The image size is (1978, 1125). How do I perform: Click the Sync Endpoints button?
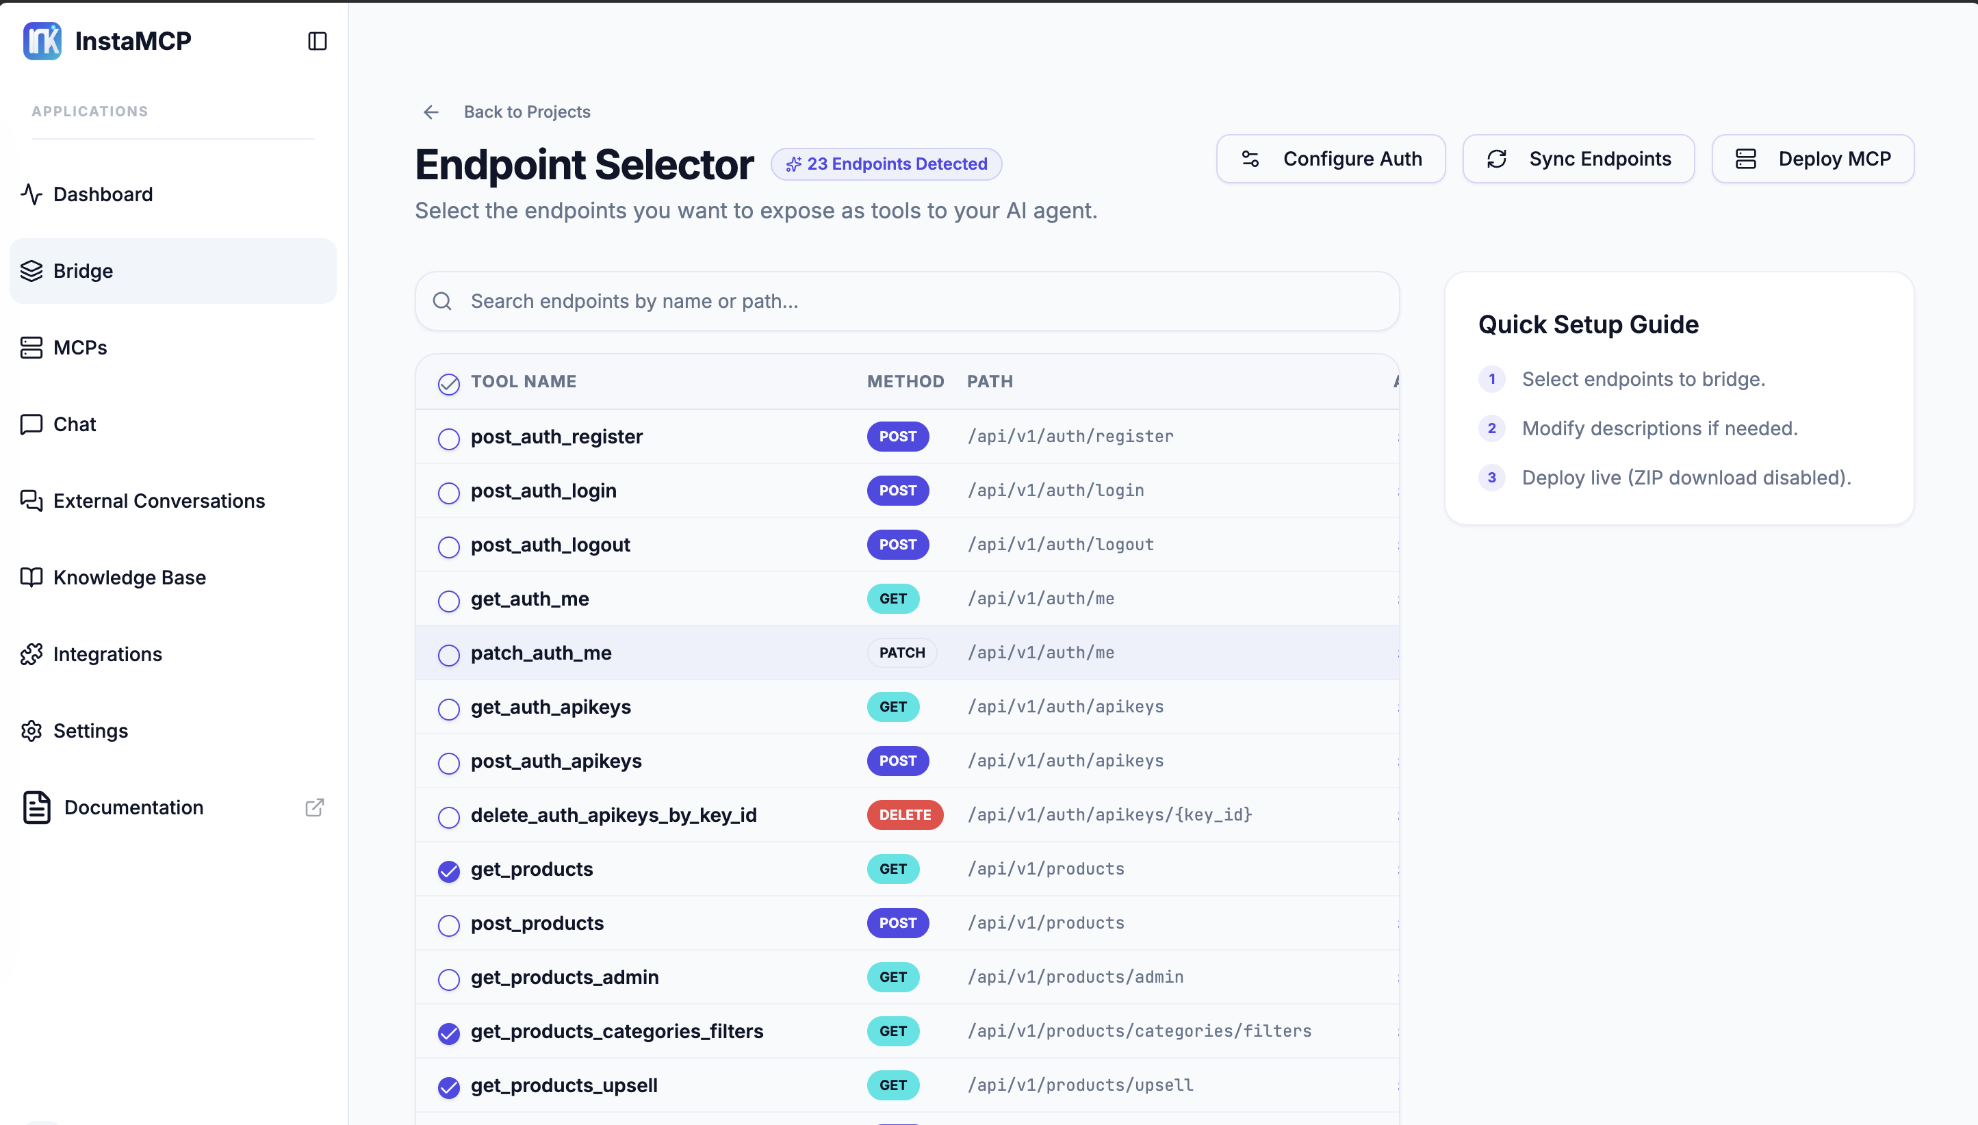(x=1578, y=159)
